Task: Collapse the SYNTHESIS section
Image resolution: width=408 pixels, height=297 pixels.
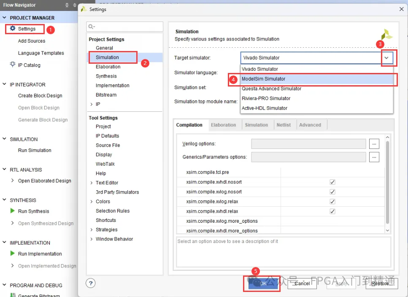Action: (4, 200)
